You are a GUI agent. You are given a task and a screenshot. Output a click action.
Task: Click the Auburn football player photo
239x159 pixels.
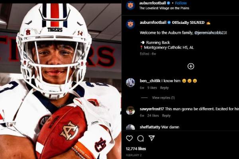61,79
